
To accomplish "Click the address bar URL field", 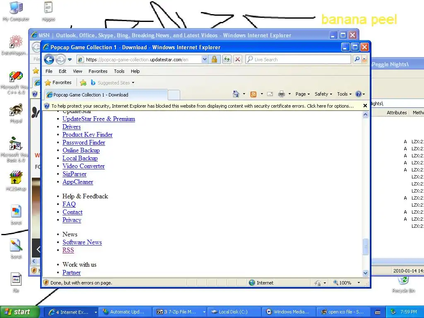I will click(x=139, y=60).
